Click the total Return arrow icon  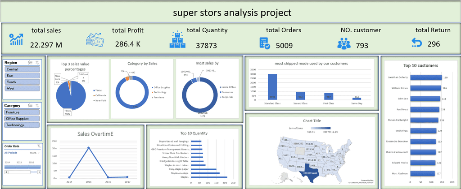click(416, 43)
